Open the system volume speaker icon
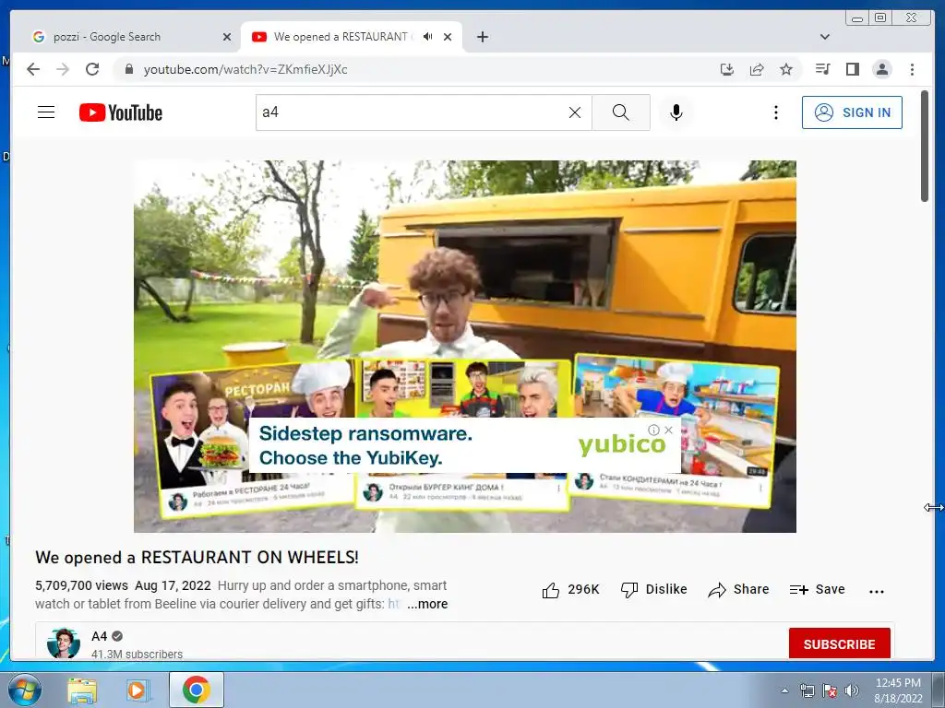Image resolution: width=945 pixels, height=708 pixels. tap(852, 690)
